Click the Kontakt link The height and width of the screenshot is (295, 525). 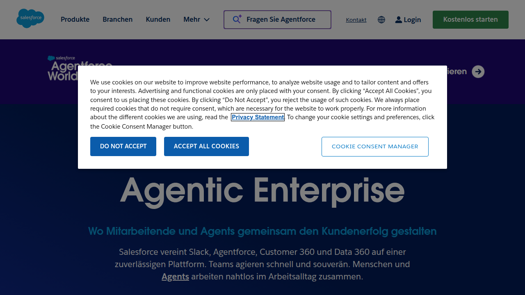(x=356, y=20)
